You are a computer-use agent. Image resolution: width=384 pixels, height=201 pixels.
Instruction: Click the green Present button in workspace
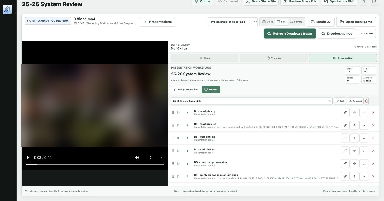[211, 89]
